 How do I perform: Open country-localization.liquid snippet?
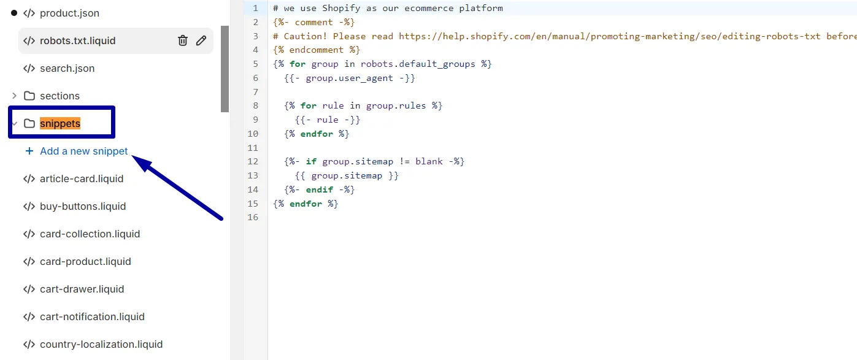pos(101,344)
